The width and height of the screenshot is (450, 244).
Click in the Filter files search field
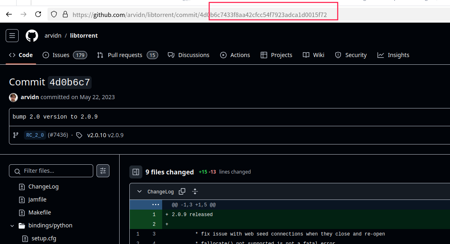point(55,171)
